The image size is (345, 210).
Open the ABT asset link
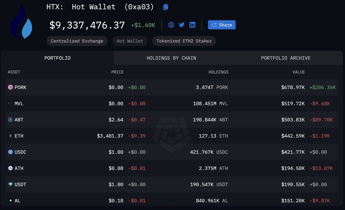19,120
